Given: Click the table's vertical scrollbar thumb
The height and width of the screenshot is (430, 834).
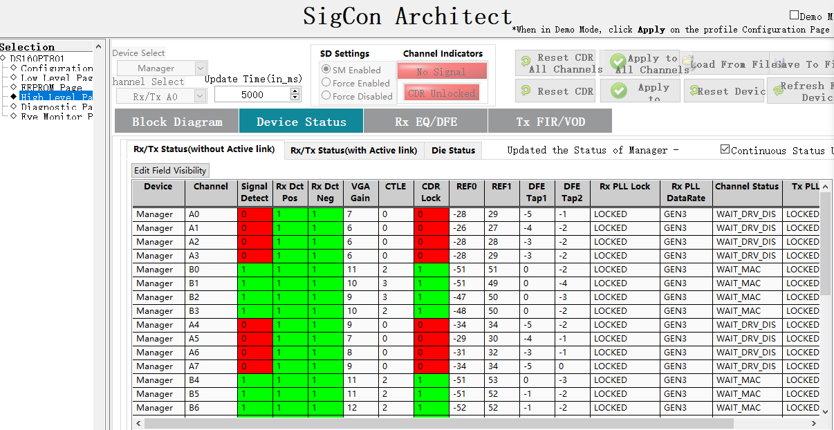Looking at the screenshot, I should tap(825, 243).
